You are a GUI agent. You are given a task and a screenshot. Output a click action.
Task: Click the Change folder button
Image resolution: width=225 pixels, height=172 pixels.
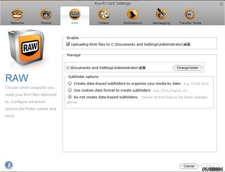click(x=187, y=68)
